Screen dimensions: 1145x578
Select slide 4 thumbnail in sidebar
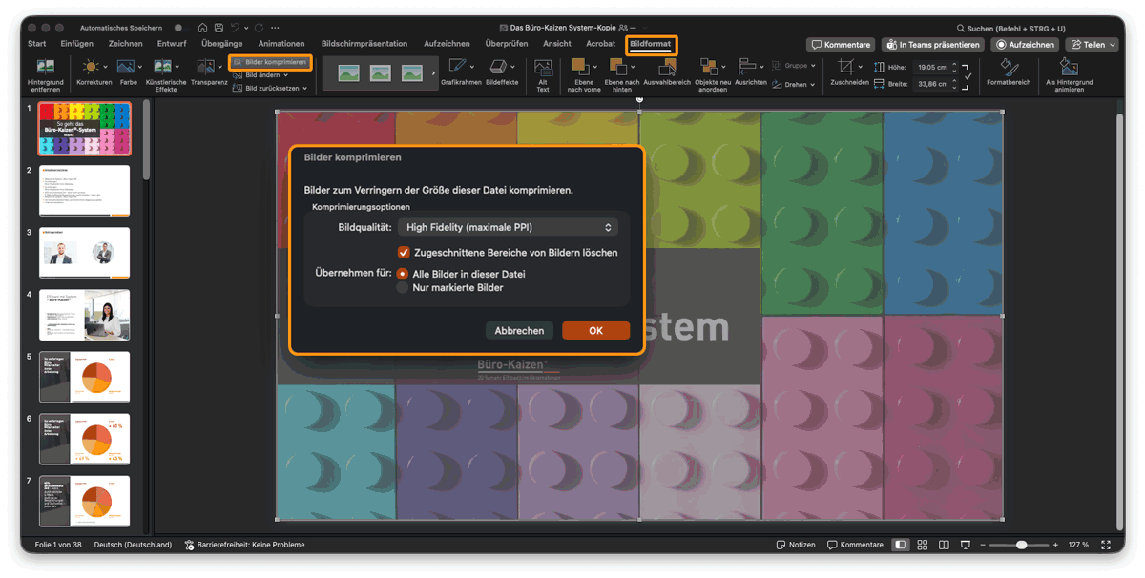pos(83,315)
